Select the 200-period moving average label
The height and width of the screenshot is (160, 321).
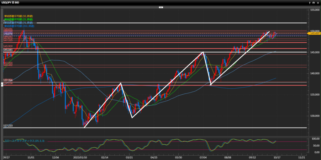[x=19, y=26]
